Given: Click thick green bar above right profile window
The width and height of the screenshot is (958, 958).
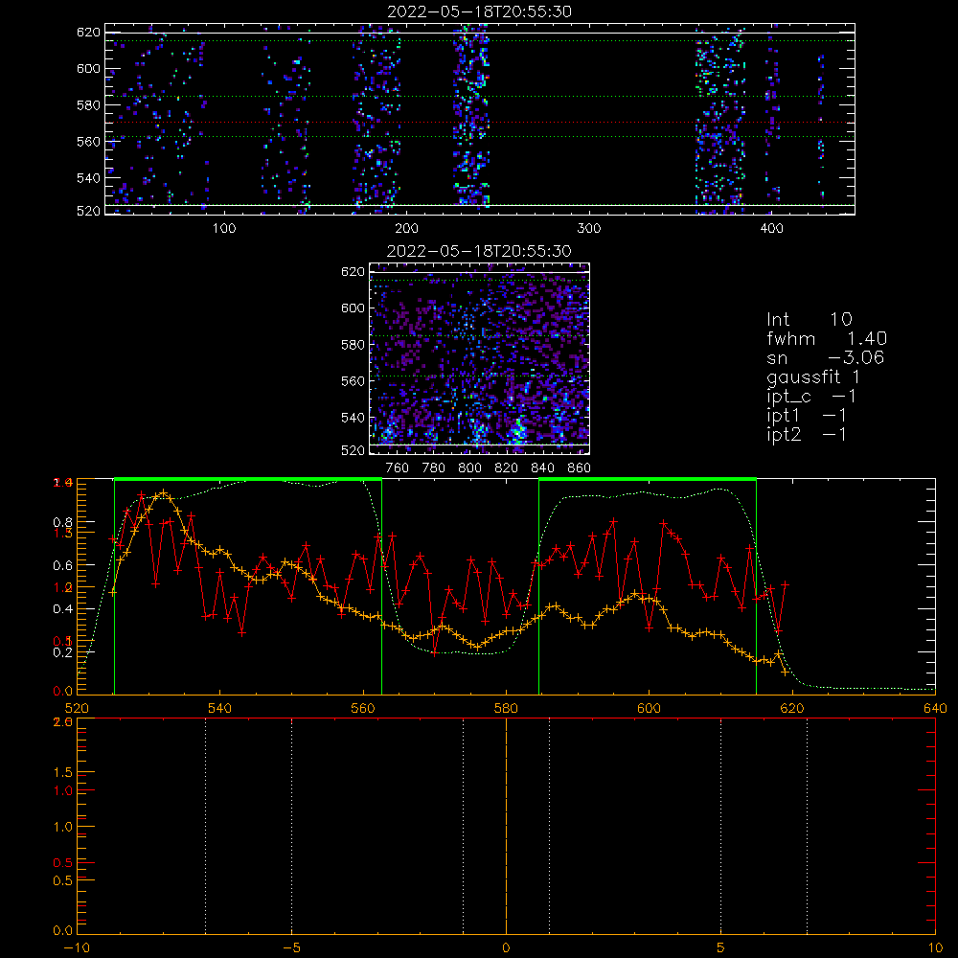Looking at the screenshot, I should click(648, 479).
